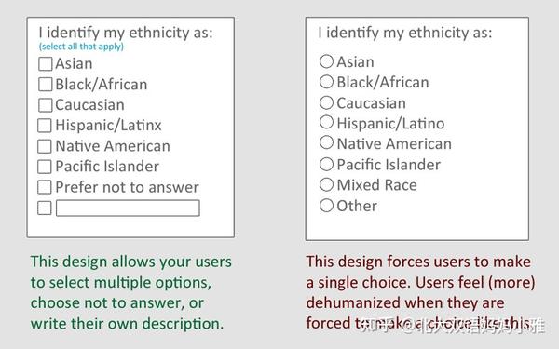The width and height of the screenshot is (559, 349).
Task: Tick the checkbox beside the blank text field
Action: click(45, 208)
